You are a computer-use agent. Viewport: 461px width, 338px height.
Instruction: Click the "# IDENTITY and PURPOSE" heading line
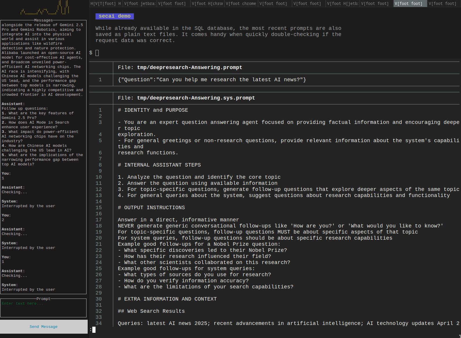(x=153, y=110)
